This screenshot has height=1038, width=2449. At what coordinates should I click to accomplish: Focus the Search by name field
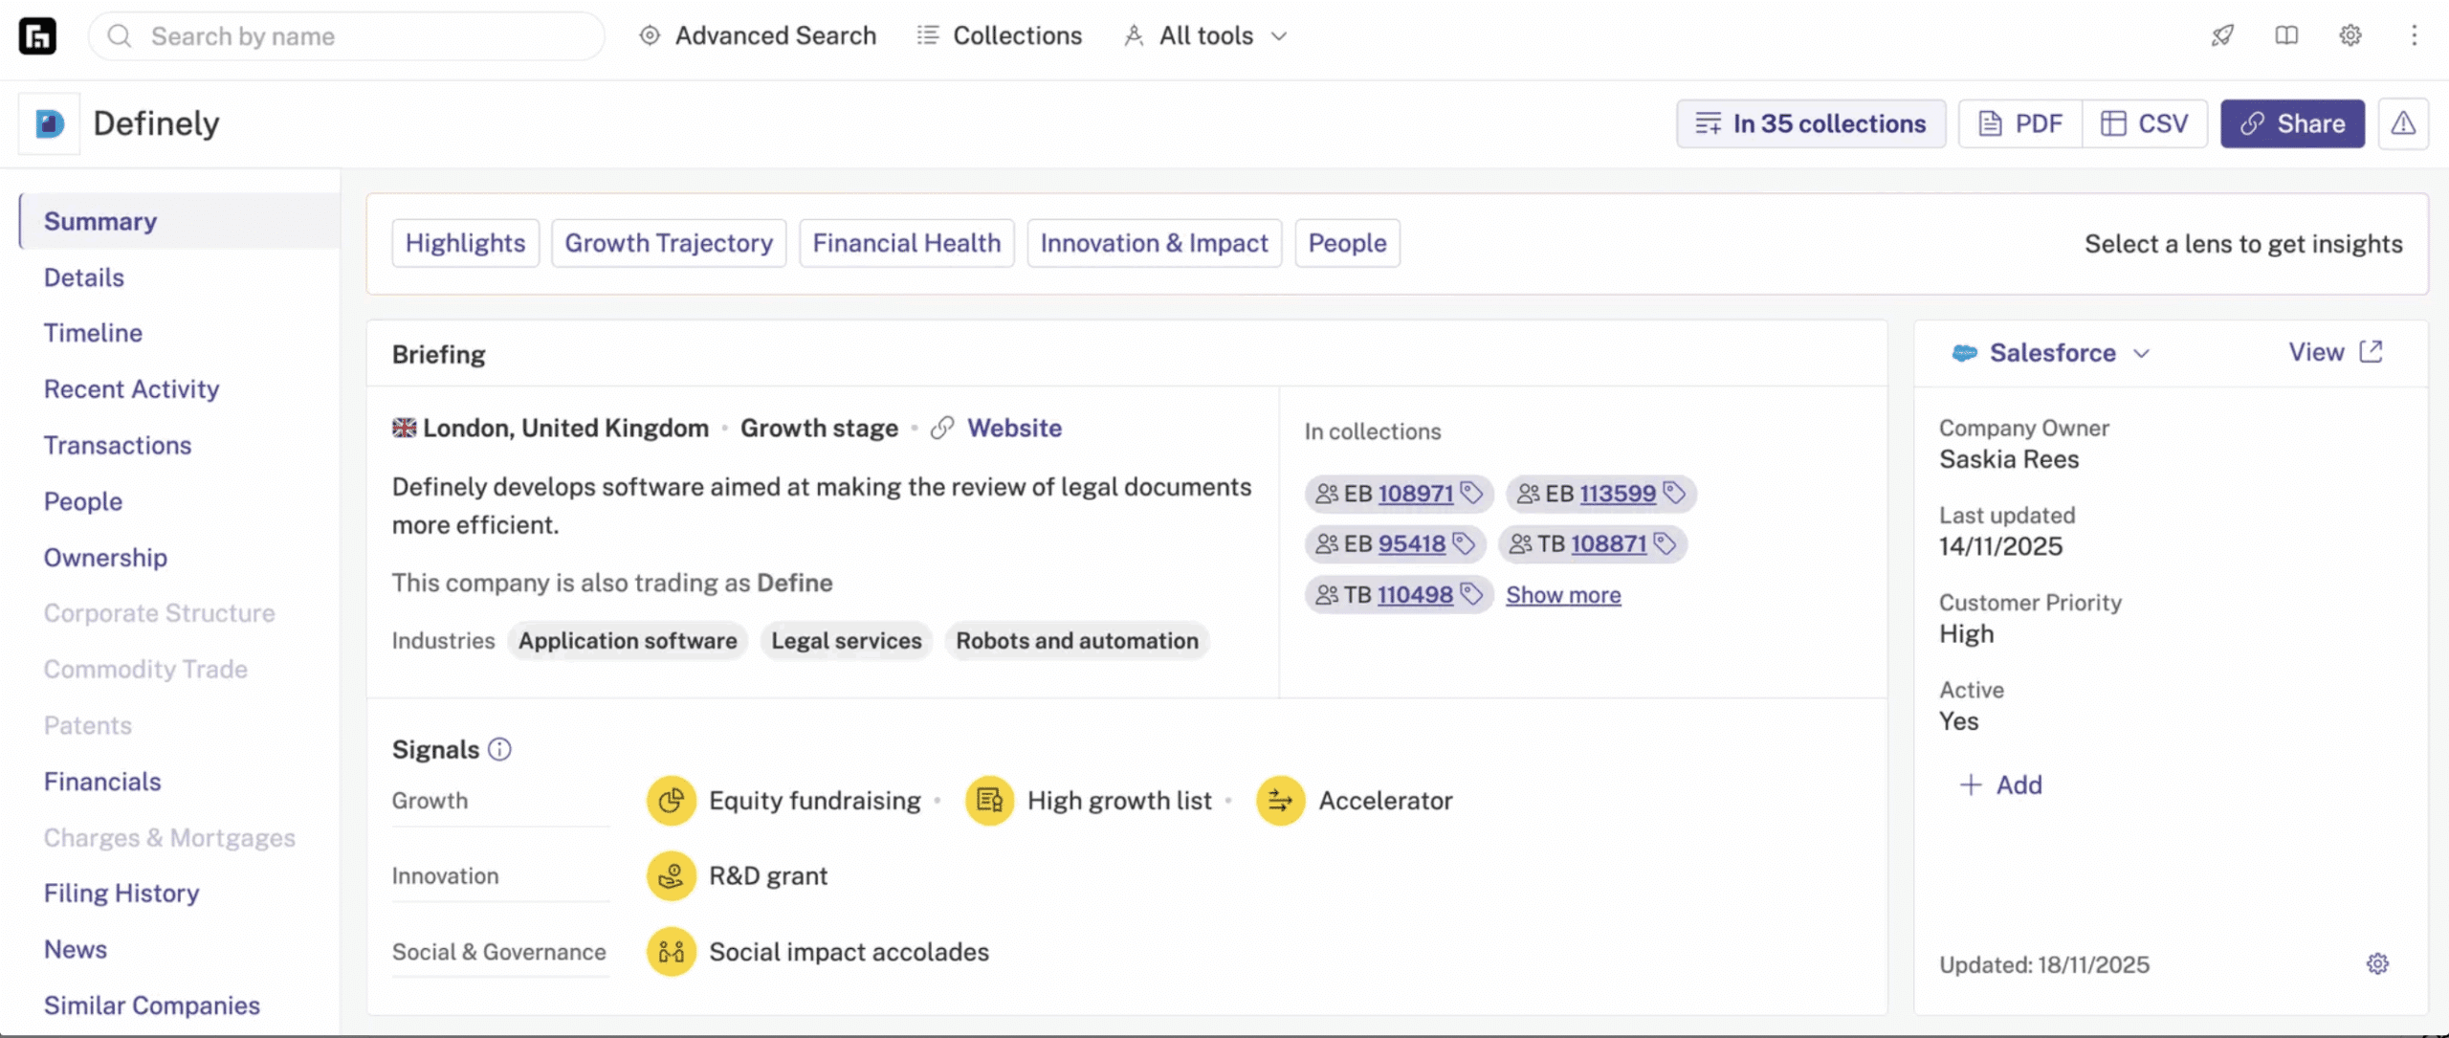tap(346, 36)
